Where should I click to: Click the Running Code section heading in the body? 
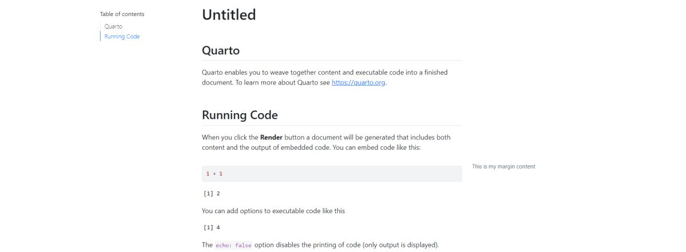(x=240, y=115)
